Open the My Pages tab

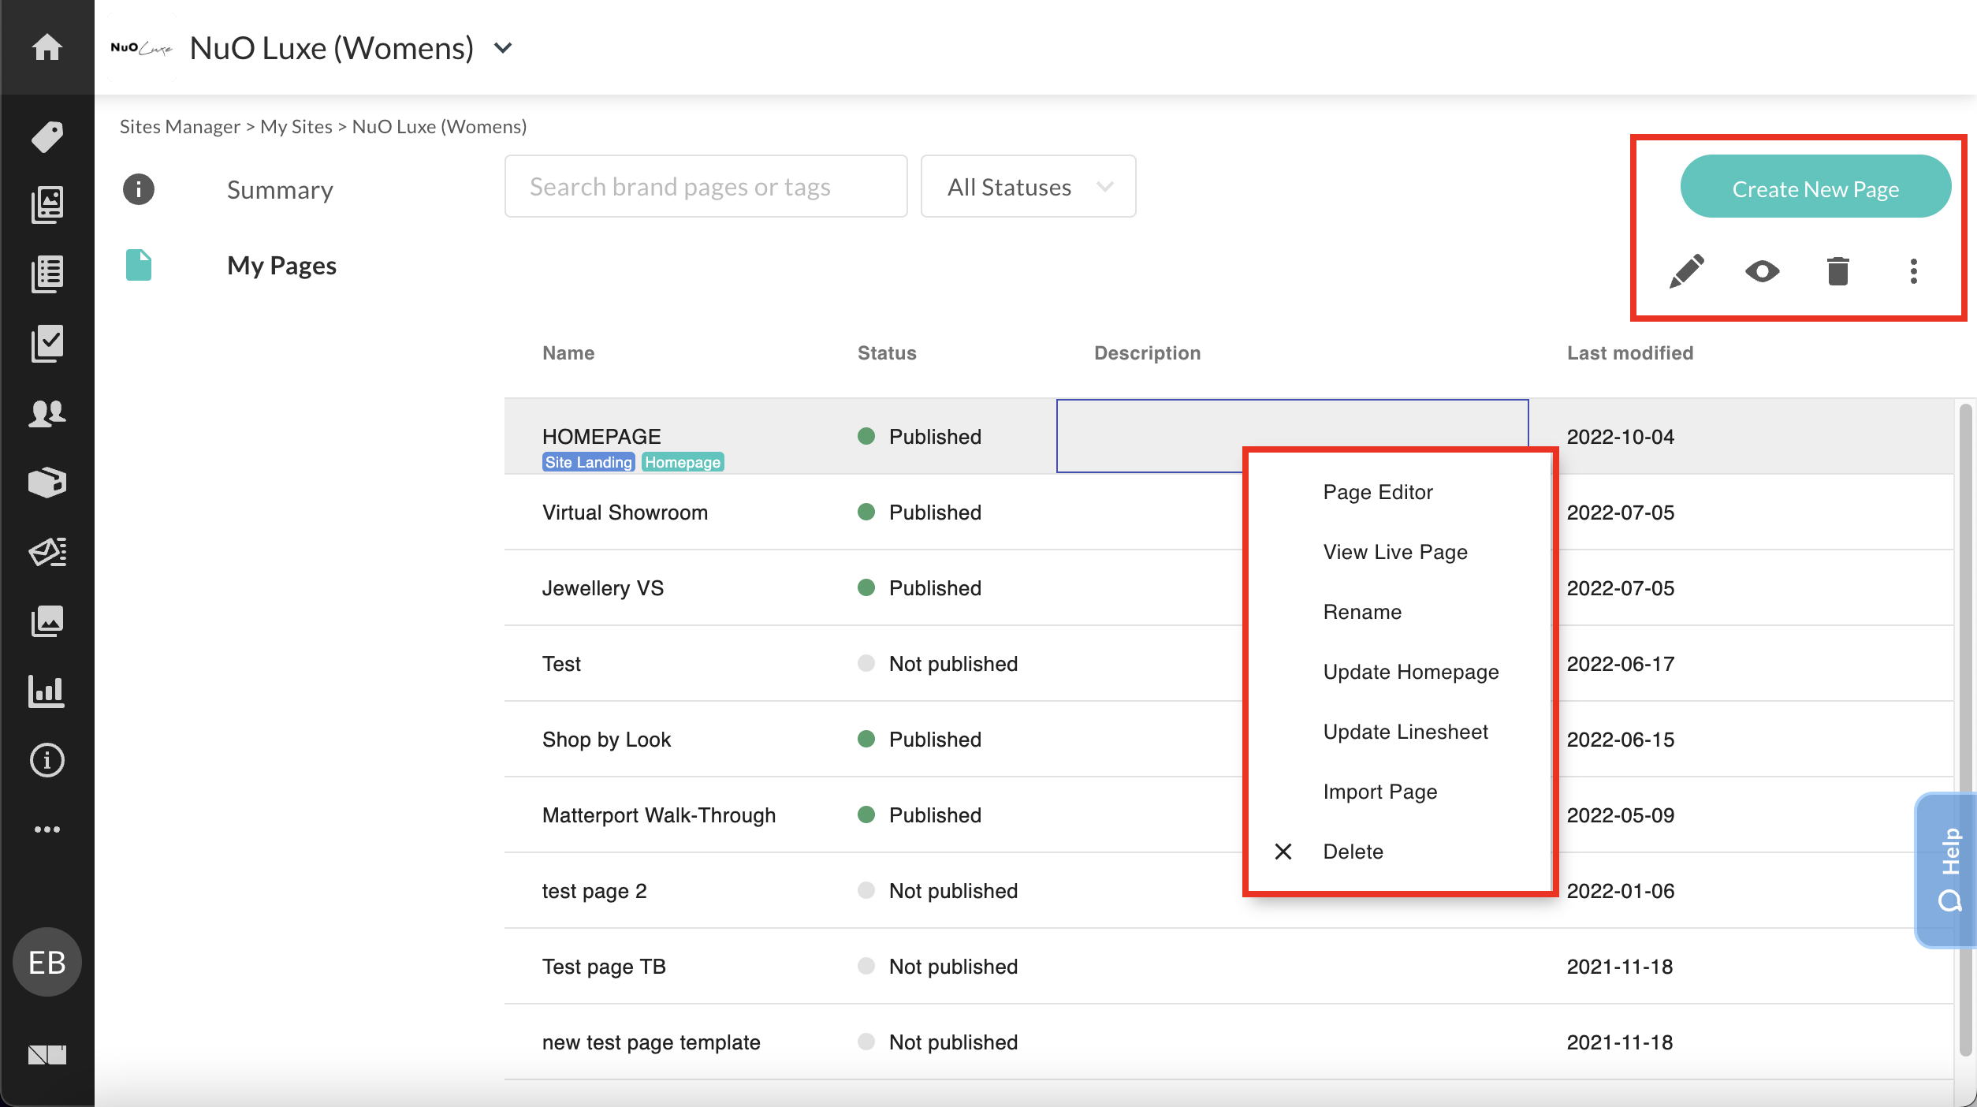coord(281,266)
